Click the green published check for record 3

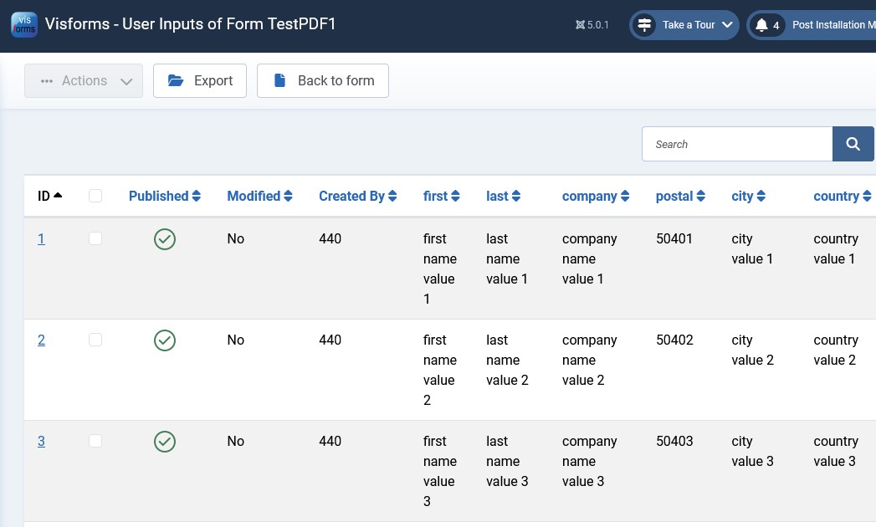coord(164,441)
